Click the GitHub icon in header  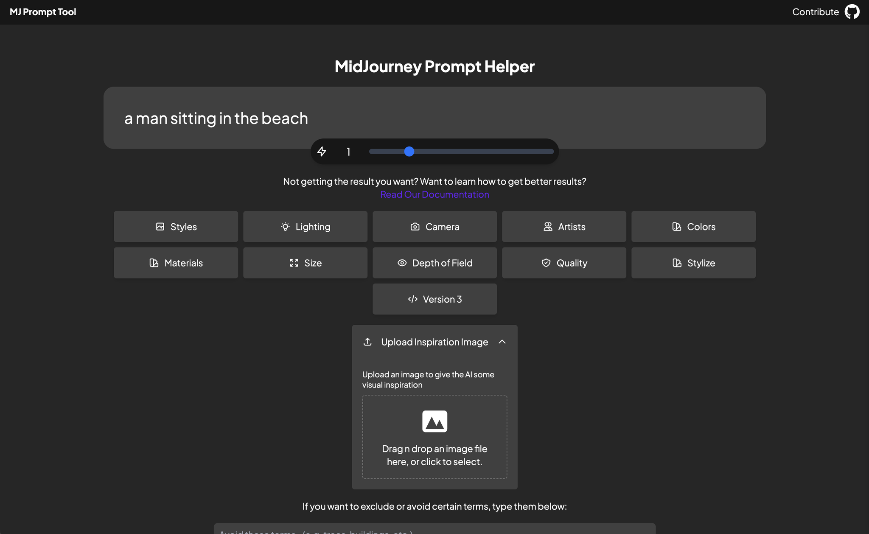[852, 12]
